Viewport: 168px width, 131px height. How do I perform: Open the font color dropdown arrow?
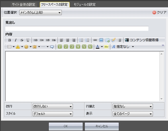point(102,47)
